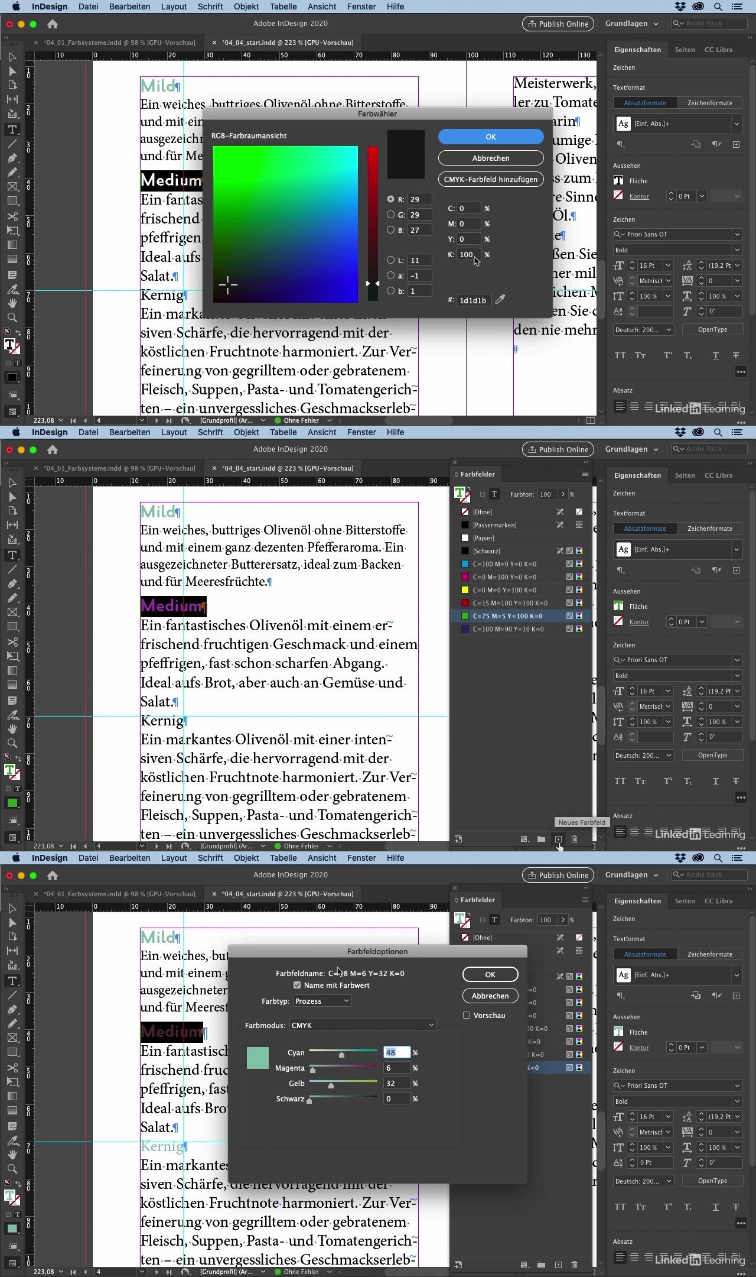Click the eyedropper icon beside the hex field
756x1277 pixels.
(500, 300)
